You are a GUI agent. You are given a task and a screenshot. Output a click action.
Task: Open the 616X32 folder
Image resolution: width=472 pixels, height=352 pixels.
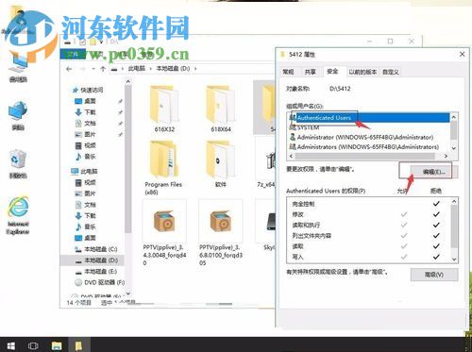164,109
